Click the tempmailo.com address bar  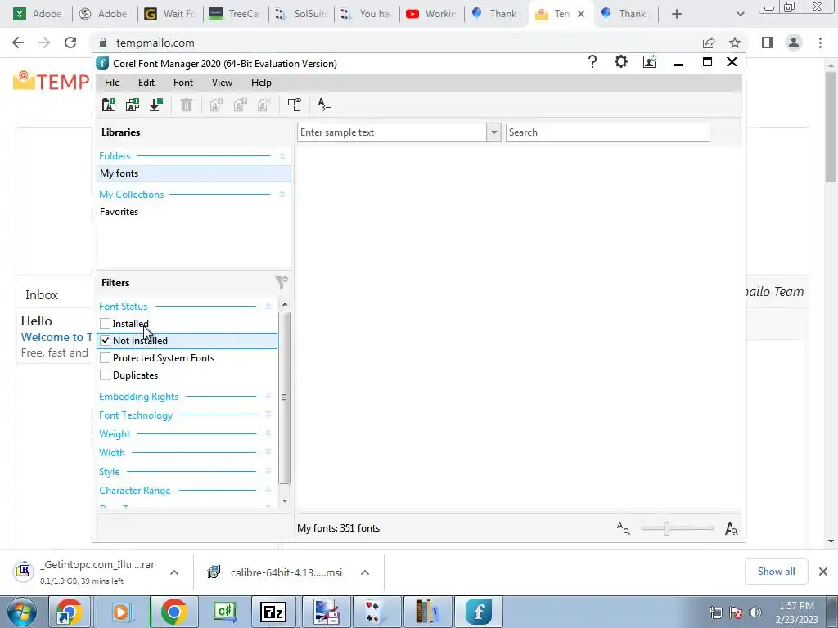click(x=395, y=43)
